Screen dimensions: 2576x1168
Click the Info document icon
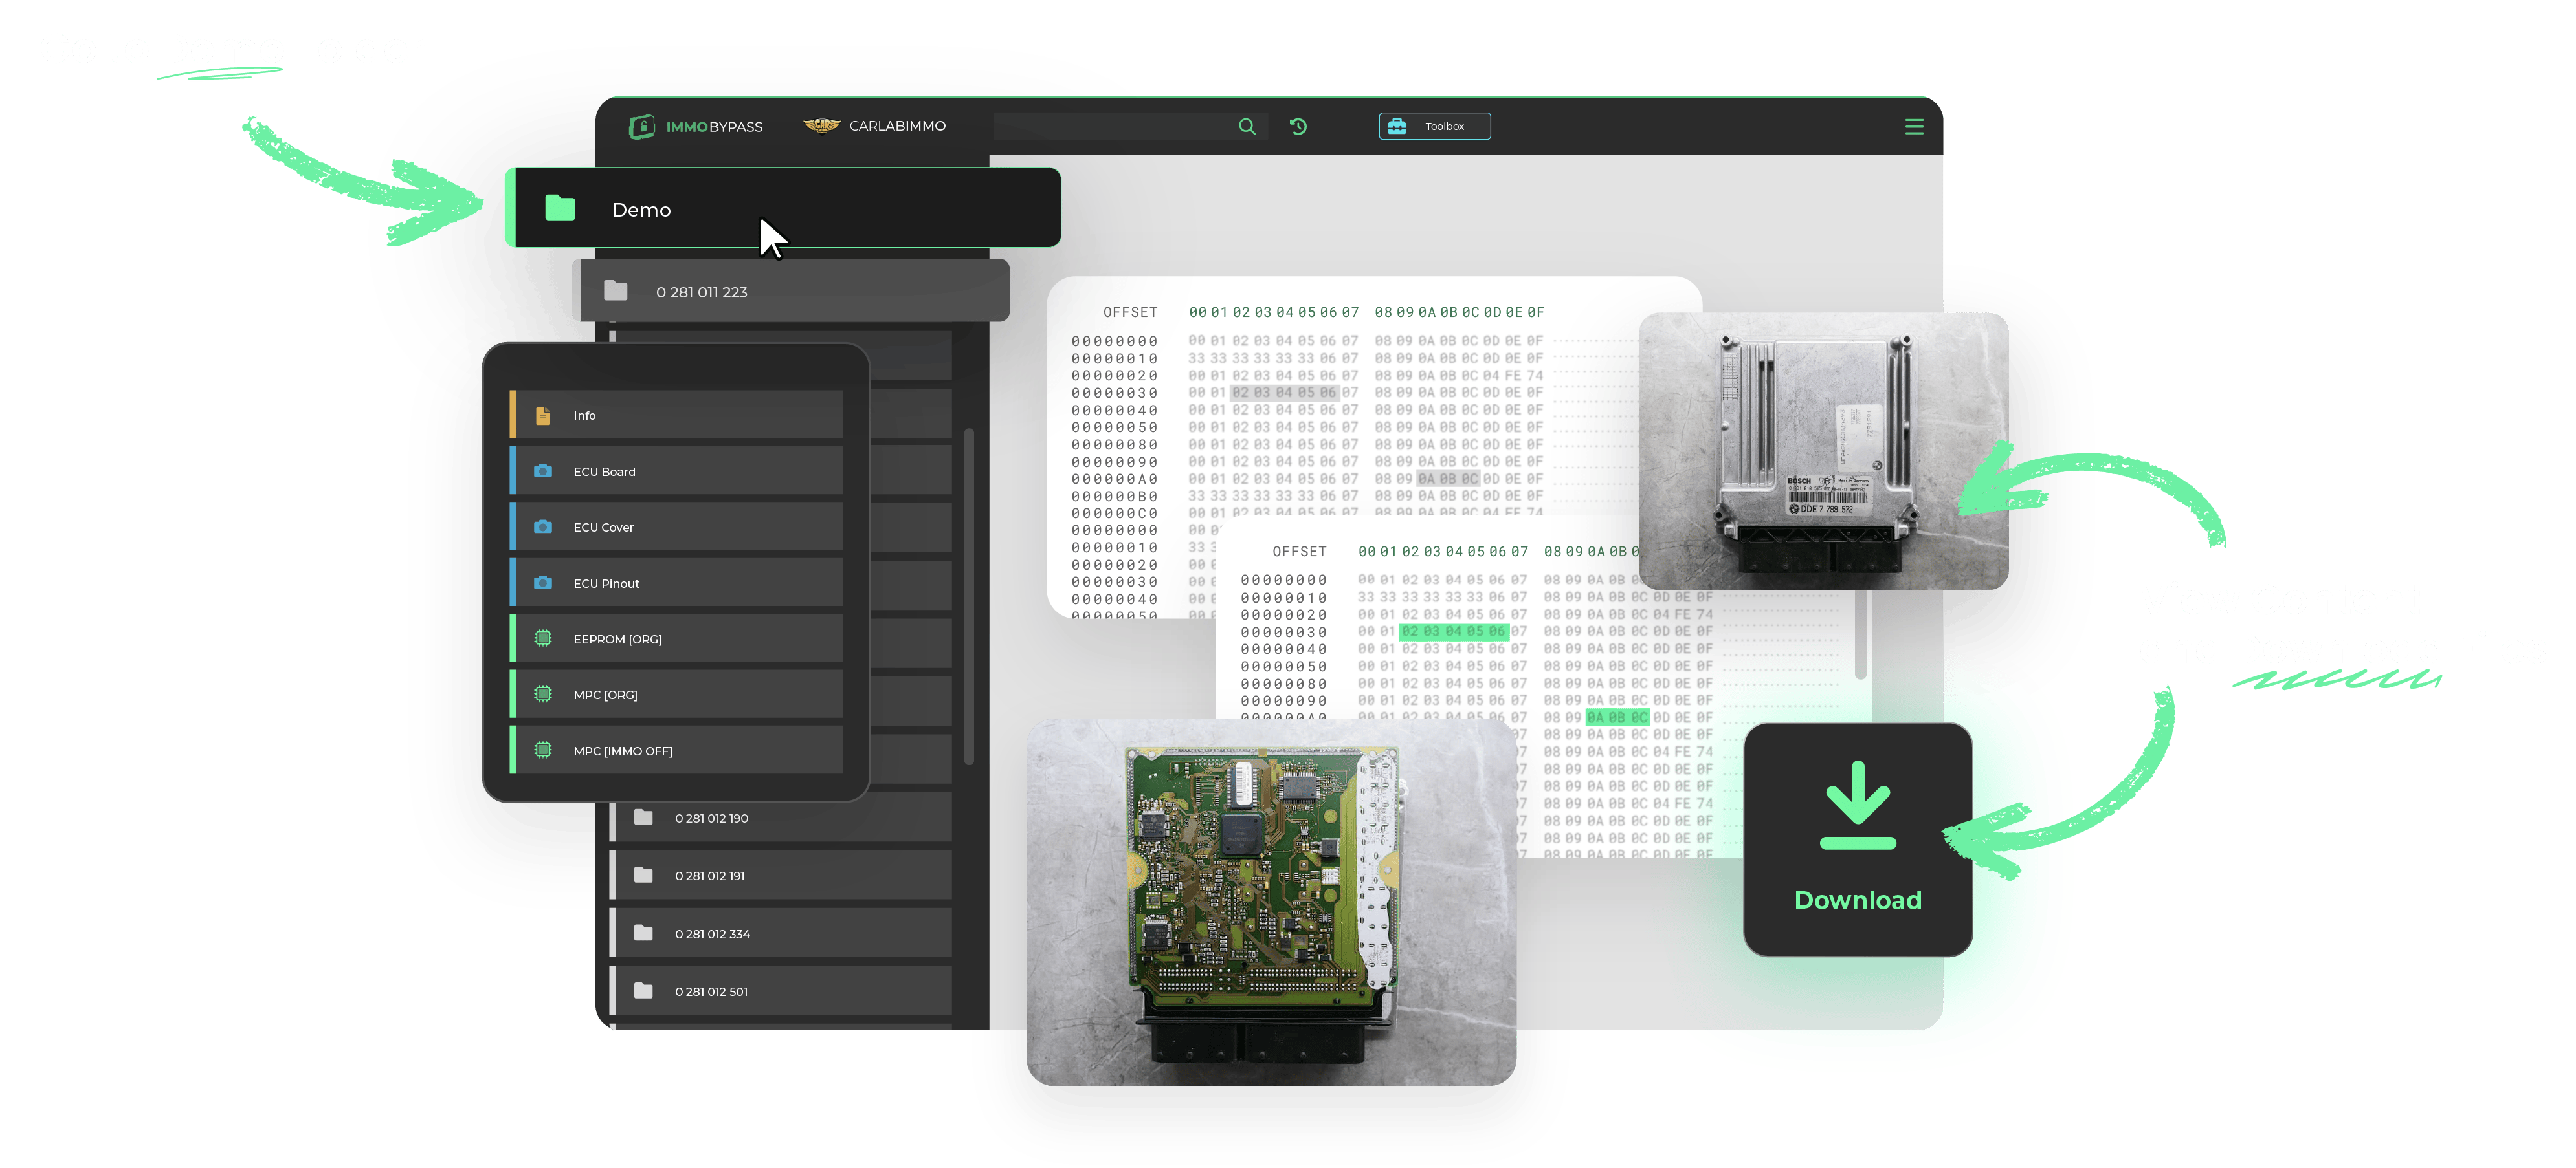(x=543, y=416)
